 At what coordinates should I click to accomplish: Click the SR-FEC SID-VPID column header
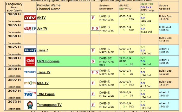(x=129, y=7)
